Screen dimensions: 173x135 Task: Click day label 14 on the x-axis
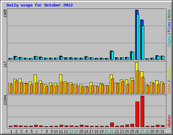pos(76,131)
